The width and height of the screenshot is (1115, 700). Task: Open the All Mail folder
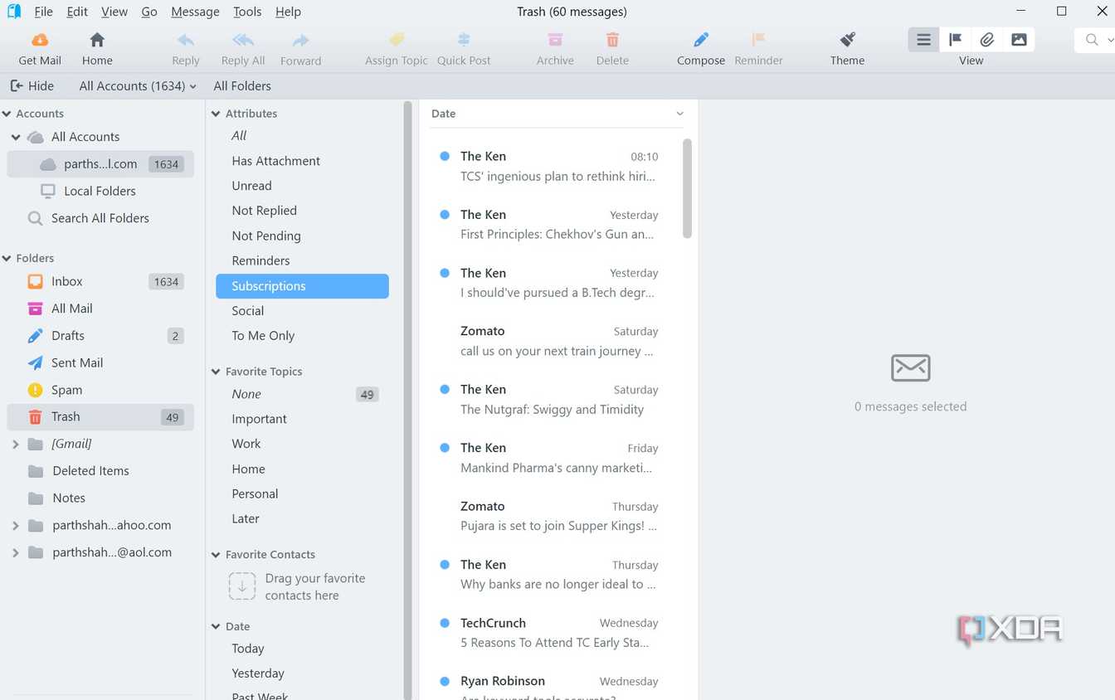[x=100, y=309]
